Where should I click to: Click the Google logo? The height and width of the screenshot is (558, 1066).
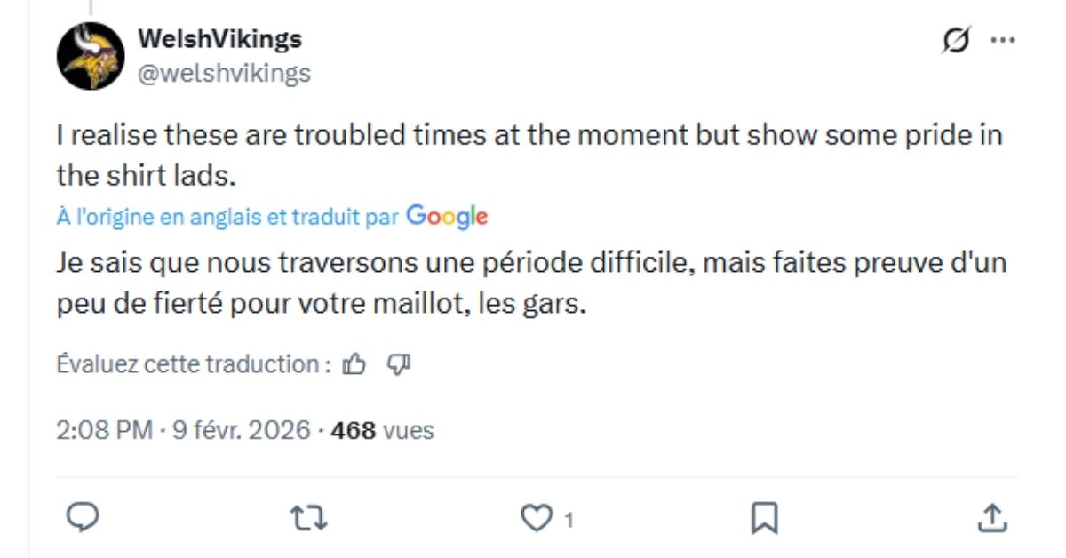pyautogui.click(x=447, y=216)
